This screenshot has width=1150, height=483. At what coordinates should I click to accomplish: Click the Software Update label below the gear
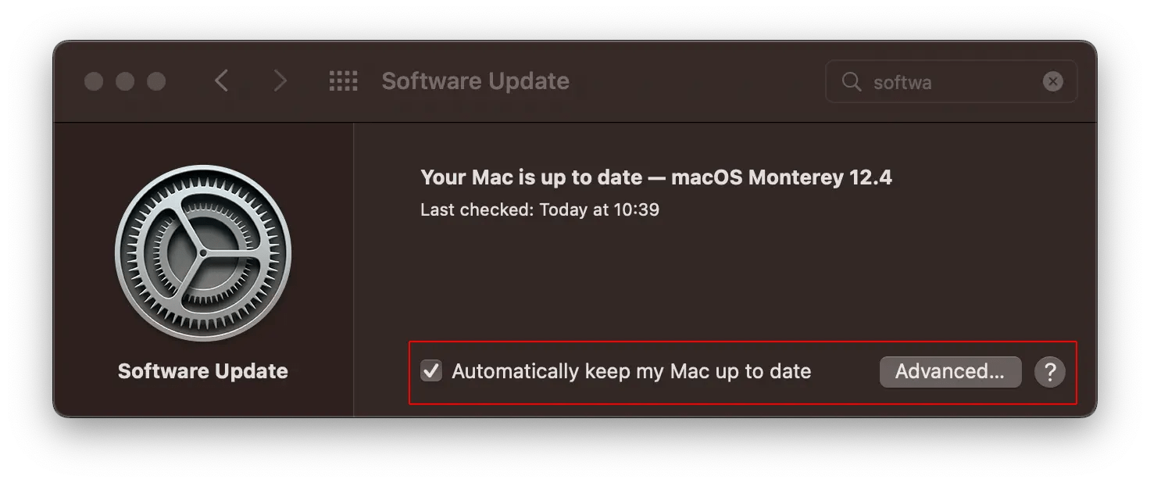202,371
